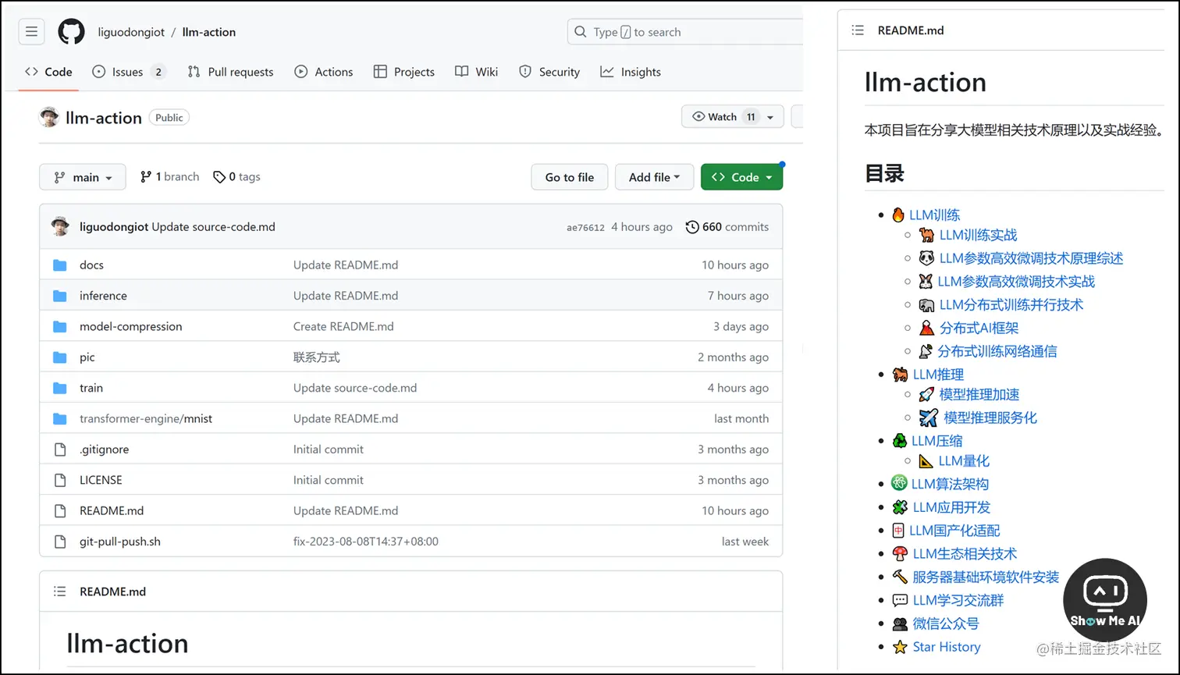Open the LLM国产化适配 link

point(954,531)
